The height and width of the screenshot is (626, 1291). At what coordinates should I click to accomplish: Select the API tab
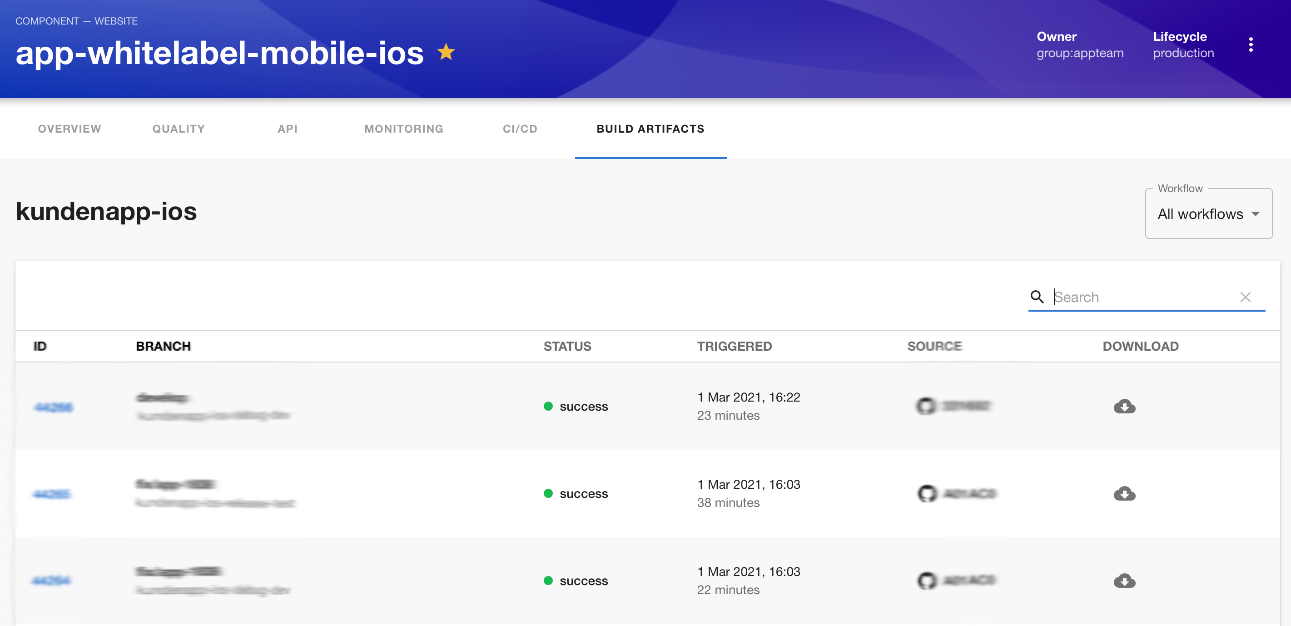[288, 129]
